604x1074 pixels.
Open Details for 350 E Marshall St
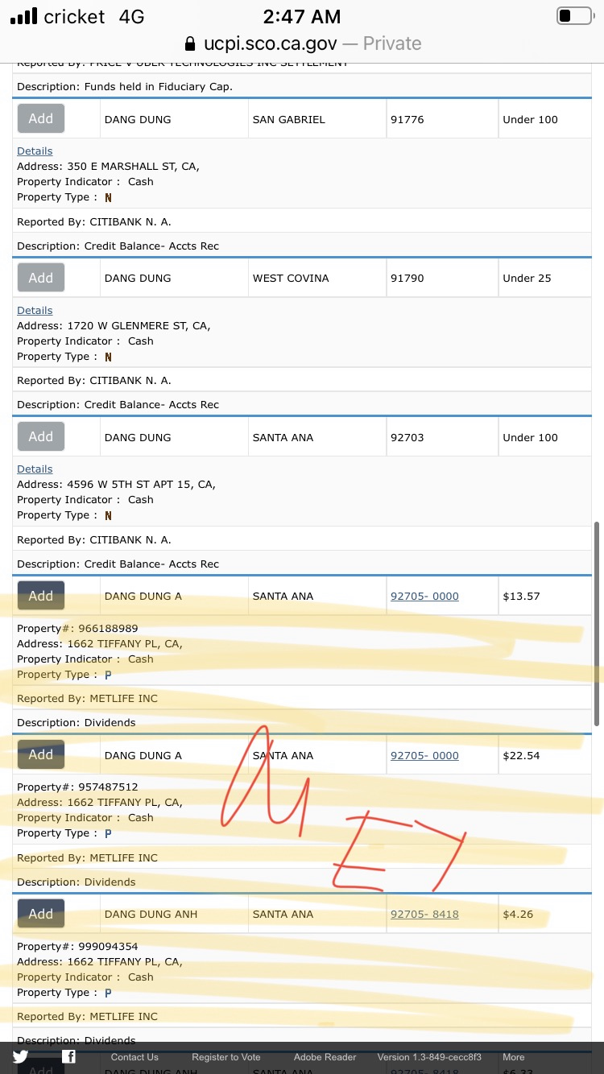(x=35, y=151)
